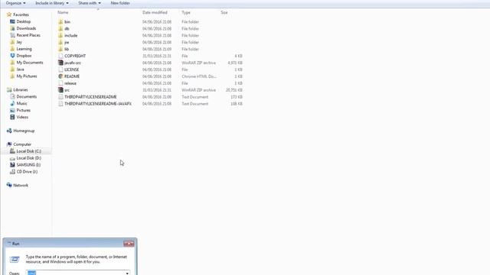Click the Computer icon in sidebar

click(9, 144)
